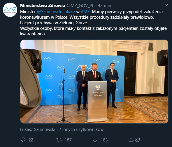Image resolution: width=172 pixels, height=147 pixels.
Task: Open the #MZ hashtag
Action: pos(85,12)
